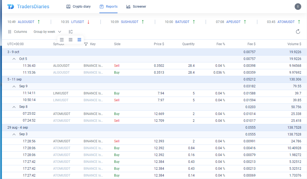Open the Columns panel
The height and width of the screenshot is (179, 307).
pyautogui.click(x=17, y=31)
